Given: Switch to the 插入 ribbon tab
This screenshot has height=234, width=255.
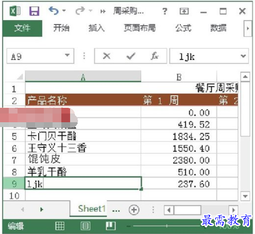Looking at the screenshot, I should click(x=96, y=28).
